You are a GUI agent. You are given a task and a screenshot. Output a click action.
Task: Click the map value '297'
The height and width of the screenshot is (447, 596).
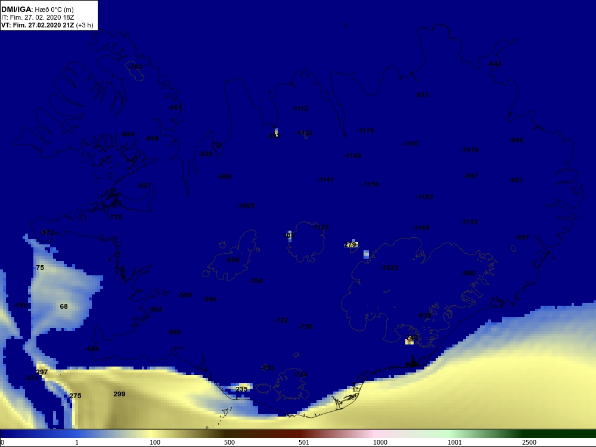42,372
